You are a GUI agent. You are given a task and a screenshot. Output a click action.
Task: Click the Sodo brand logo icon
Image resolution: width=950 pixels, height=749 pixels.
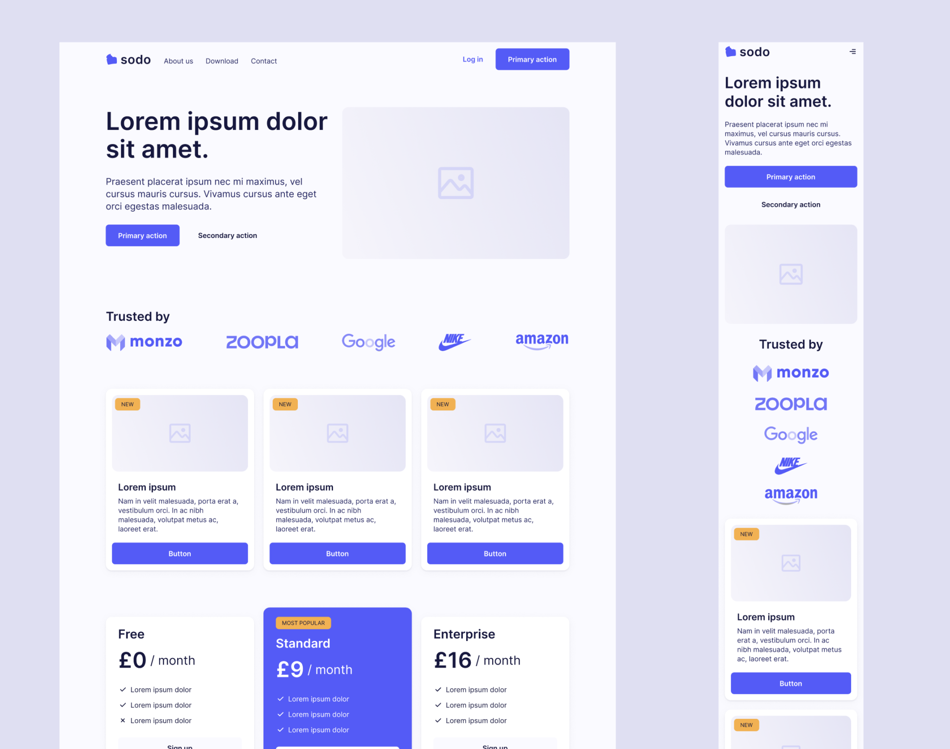[110, 59]
